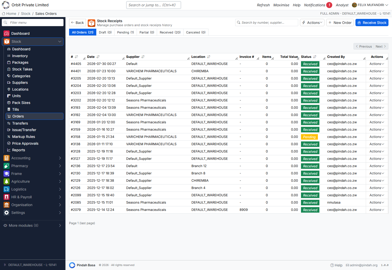The width and height of the screenshot is (392, 270).
Task: Open the header Actions dropdown
Action: pyautogui.click(x=312, y=23)
